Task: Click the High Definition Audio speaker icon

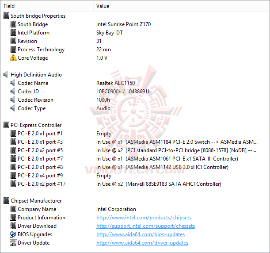Action: point(5,75)
